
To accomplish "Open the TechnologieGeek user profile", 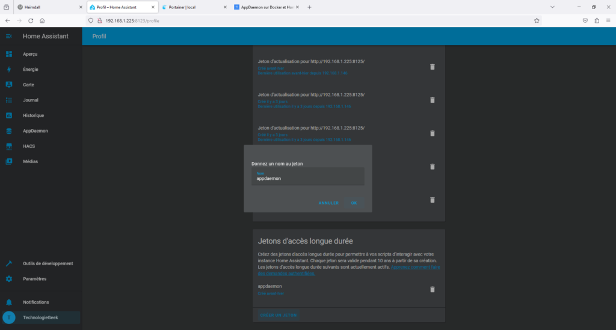I will (x=40, y=317).
